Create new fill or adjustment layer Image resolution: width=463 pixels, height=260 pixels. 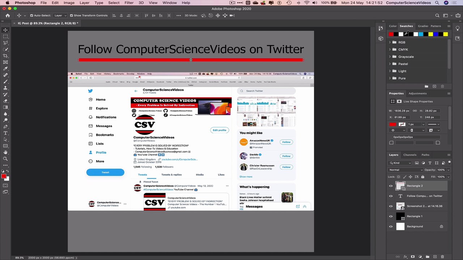[x=420, y=257]
